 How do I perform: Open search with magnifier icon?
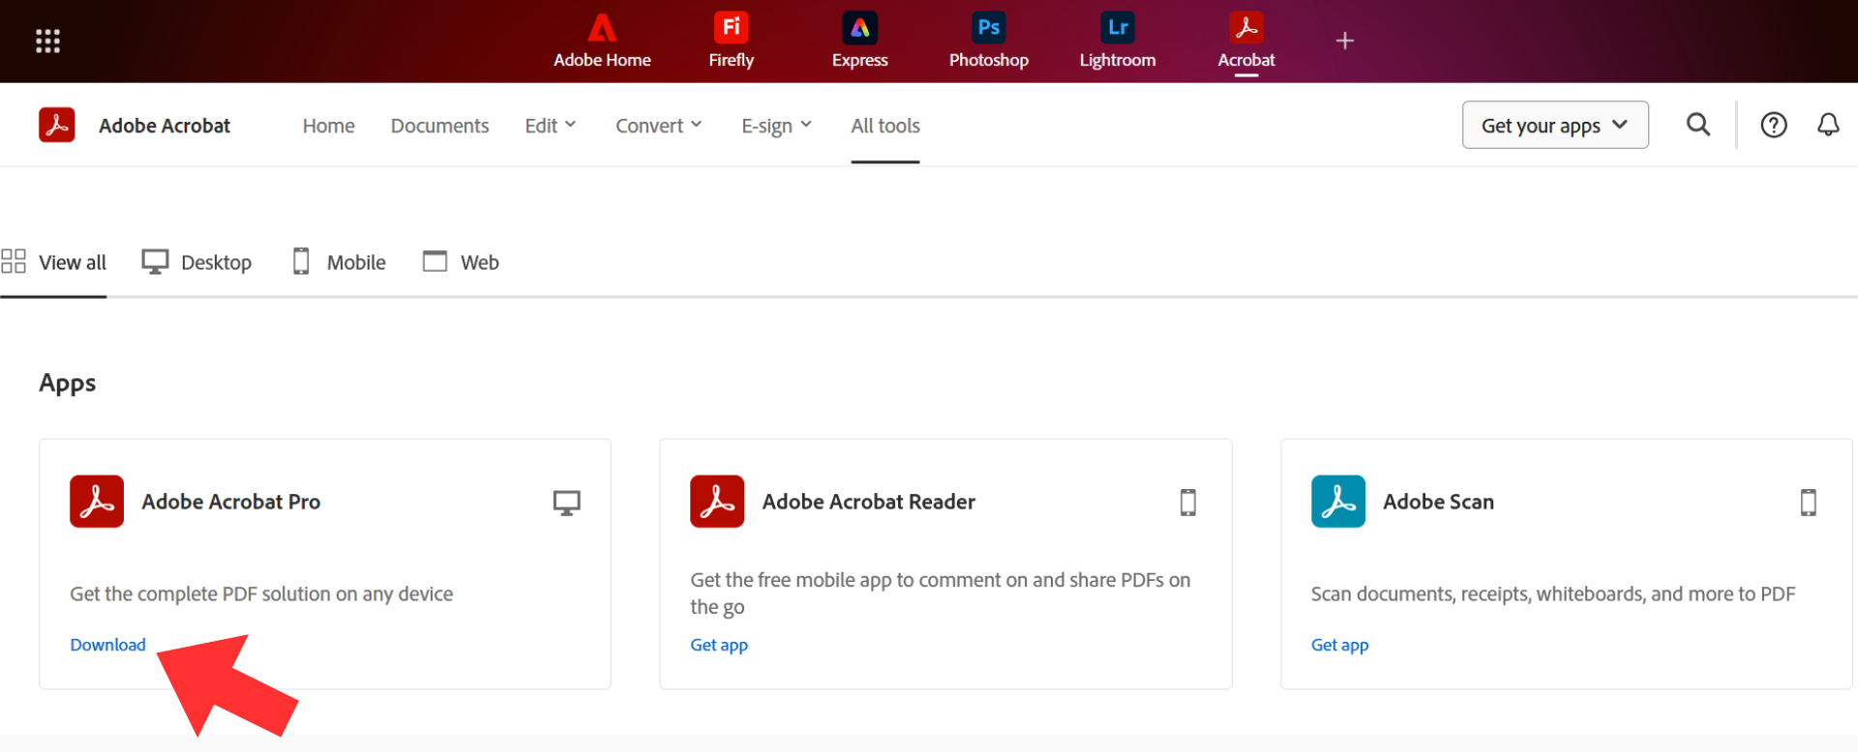pos(1698,125)
